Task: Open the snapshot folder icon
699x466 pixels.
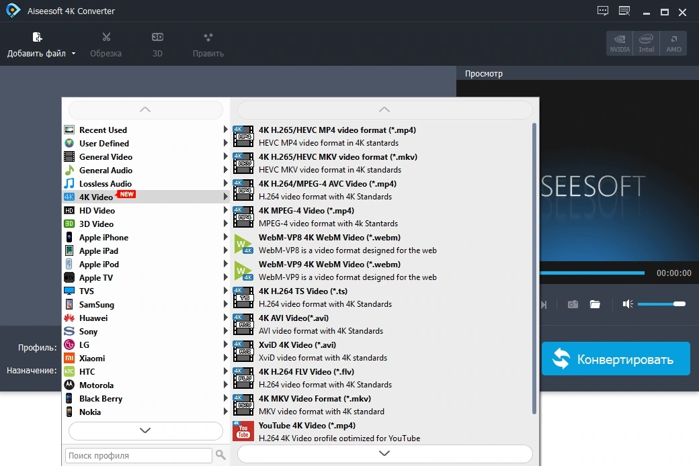Action: tap(595, 304)
